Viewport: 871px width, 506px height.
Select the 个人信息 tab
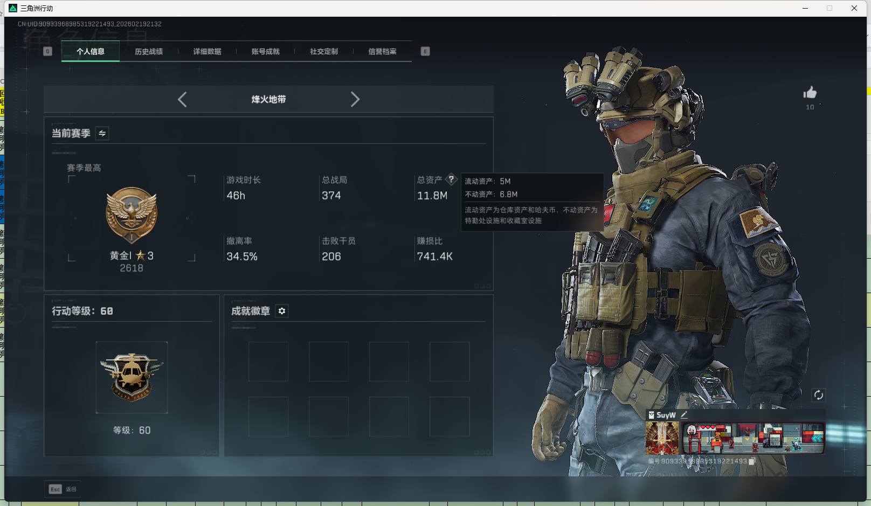pos(91,52)
